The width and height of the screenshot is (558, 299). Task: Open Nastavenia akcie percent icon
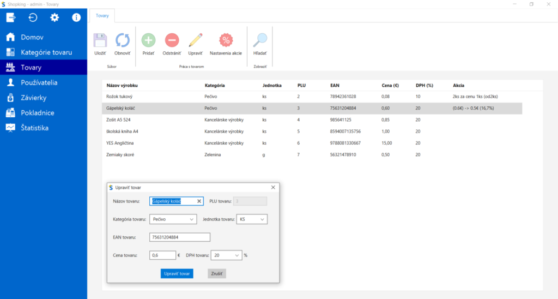[x=226, y=40]
